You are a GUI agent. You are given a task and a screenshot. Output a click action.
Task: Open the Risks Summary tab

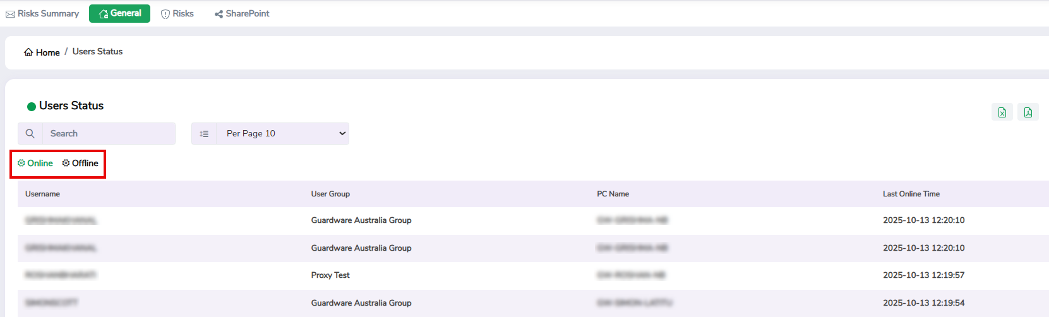coord(42,14)
